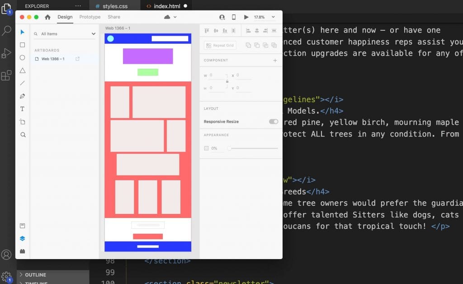Select the Text tool
The height and width of the screenshot is (284, 463).
(23, 109)
